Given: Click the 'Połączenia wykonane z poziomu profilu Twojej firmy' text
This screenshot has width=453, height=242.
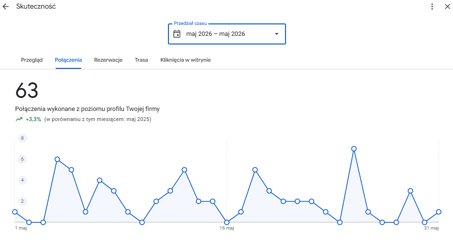Looking at the screenshot, I should pos(87,109).
